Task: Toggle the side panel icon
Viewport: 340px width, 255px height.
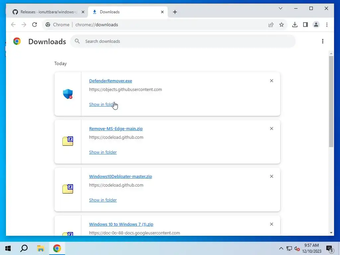Action: [x=305, y=25]
